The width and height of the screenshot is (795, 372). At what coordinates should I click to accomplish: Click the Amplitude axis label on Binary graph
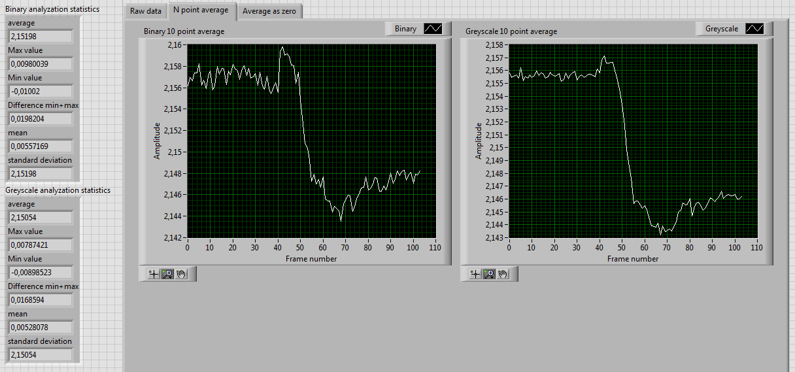[157, 141]
